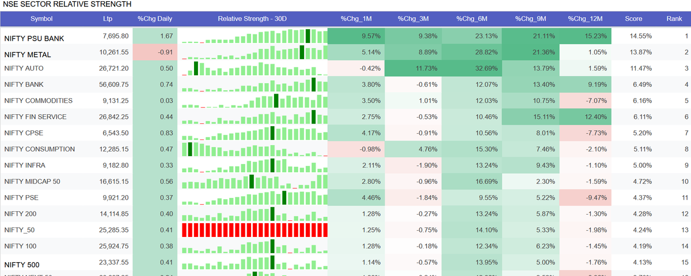Open NIFTY METAL relative strength sparkline
Screen dimensions: 691x276
click(x=254, y=52)
